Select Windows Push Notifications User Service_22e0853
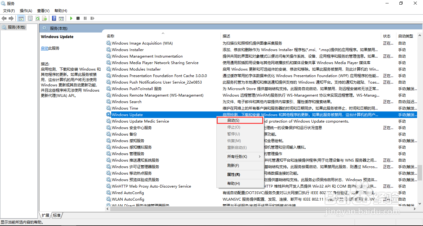 261,82
